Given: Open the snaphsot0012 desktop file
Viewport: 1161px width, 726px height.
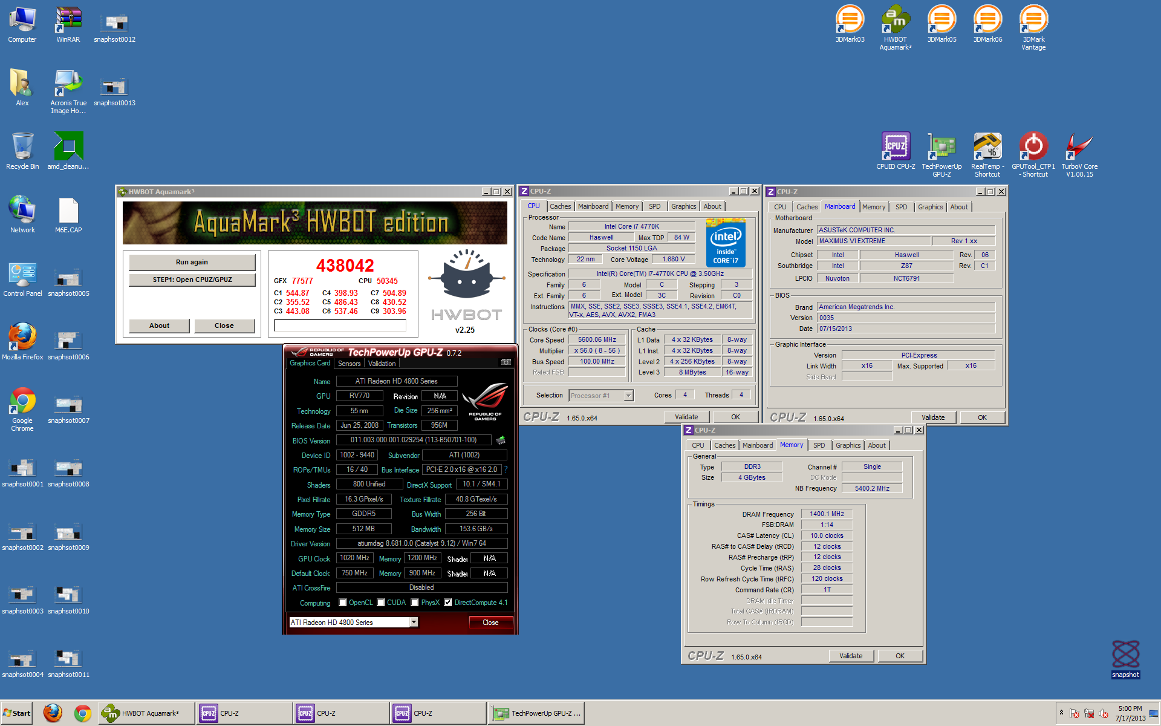Looking at the screenshot, I should point(114,27).
